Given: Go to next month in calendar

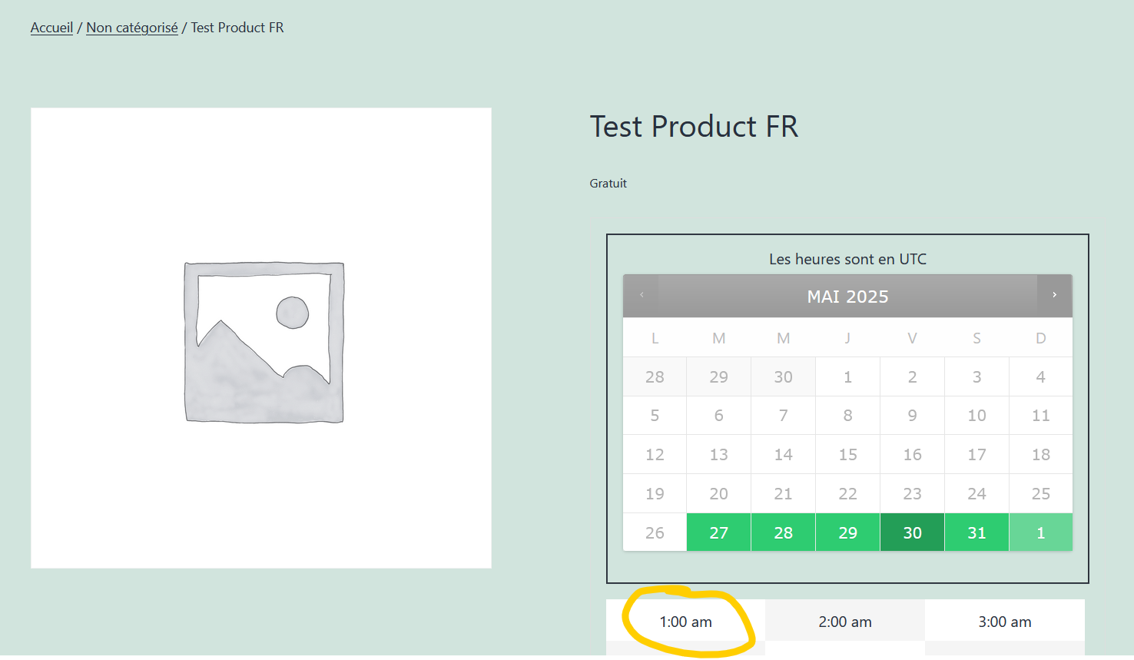Looking at the screenshot, I should (1054, 295).
